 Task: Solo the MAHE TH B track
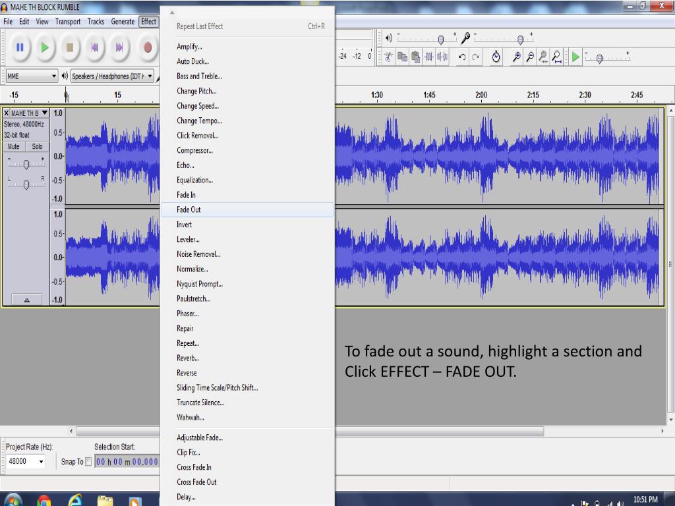point(38,147)
